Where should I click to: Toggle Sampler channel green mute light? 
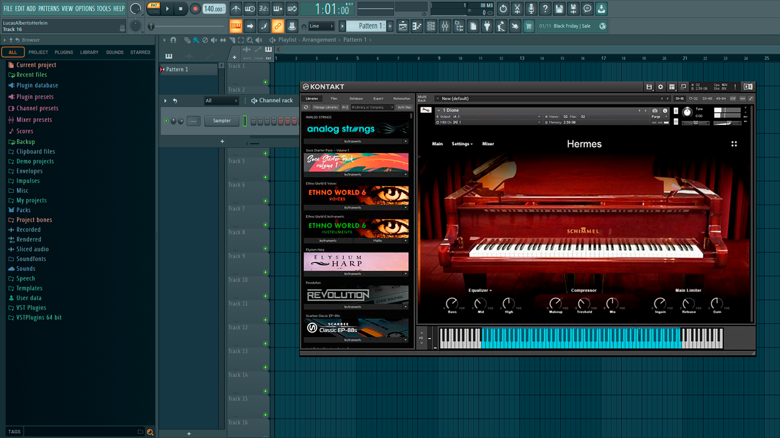tap(166, 121)
